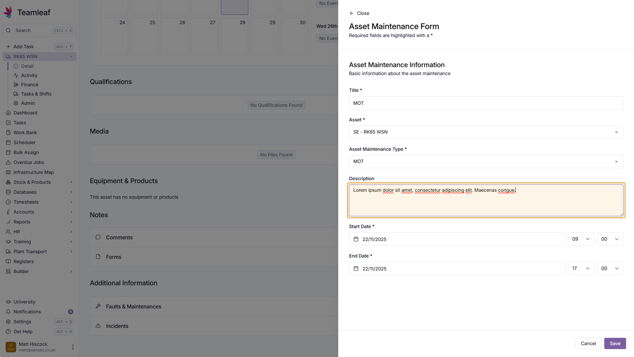Collapse the RK65 WSN sidebar section
This screenshot has width=634, height=357.
(x=71, y=57)
